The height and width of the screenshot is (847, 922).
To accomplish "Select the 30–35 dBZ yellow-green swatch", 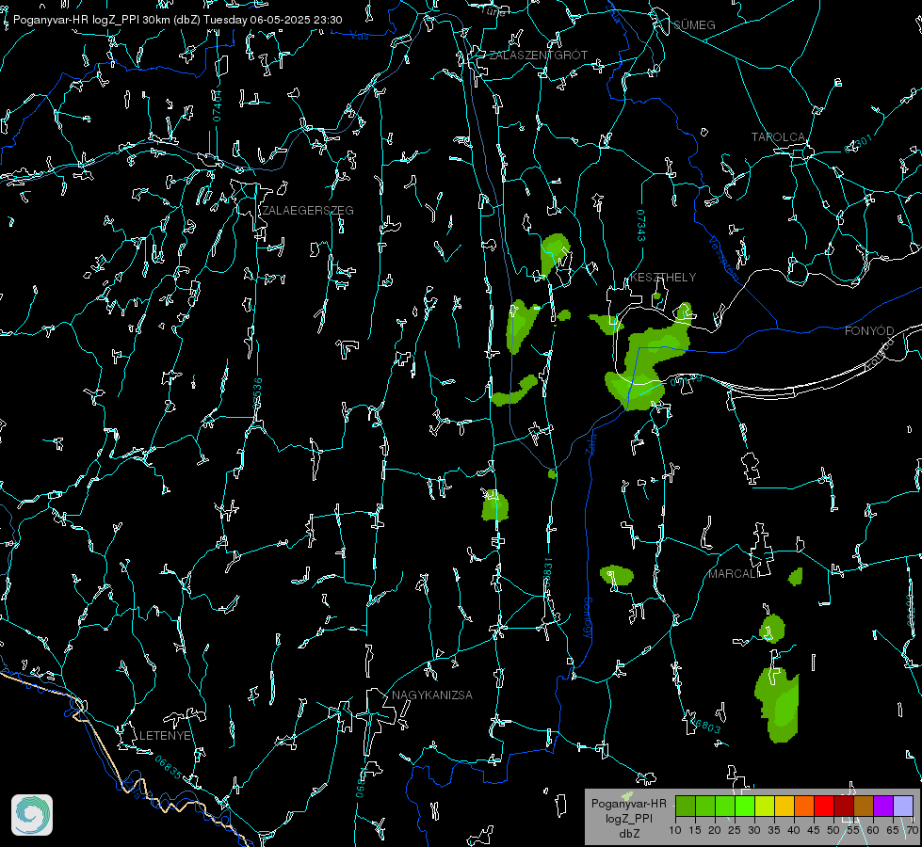I will pos(765,806).
